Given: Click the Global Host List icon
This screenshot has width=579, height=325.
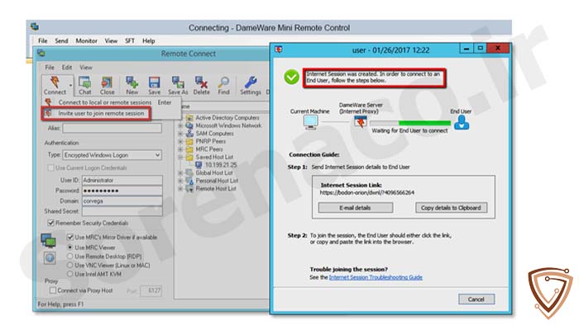Looking at the screenshot, I should tap(189, 172).
